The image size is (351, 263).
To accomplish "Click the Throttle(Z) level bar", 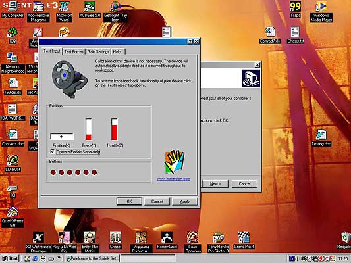I will tap(115, 130).
